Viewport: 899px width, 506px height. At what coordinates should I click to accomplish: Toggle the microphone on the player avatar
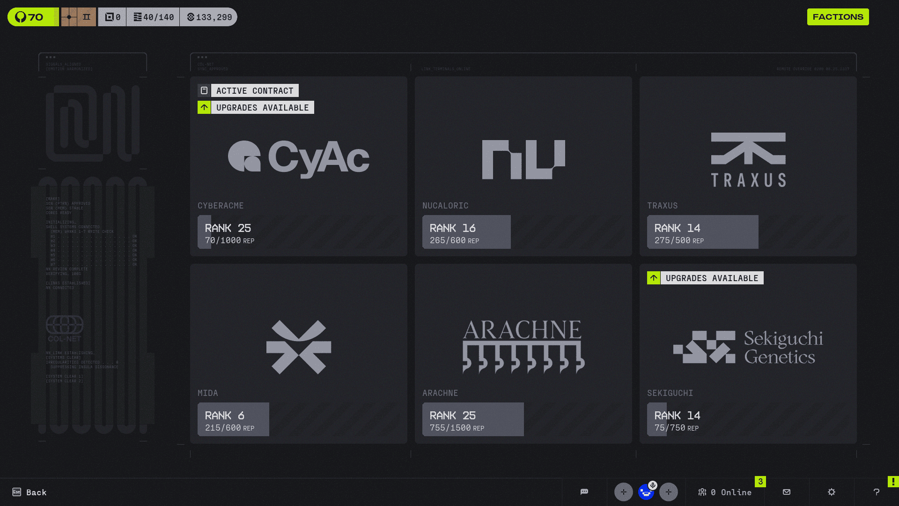pos(653,485)
